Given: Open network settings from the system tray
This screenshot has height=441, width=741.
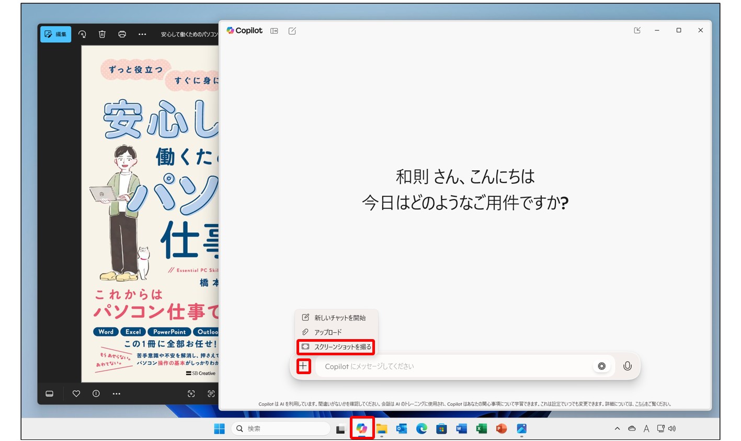Looking at the screenshot, I should (660, 428).
